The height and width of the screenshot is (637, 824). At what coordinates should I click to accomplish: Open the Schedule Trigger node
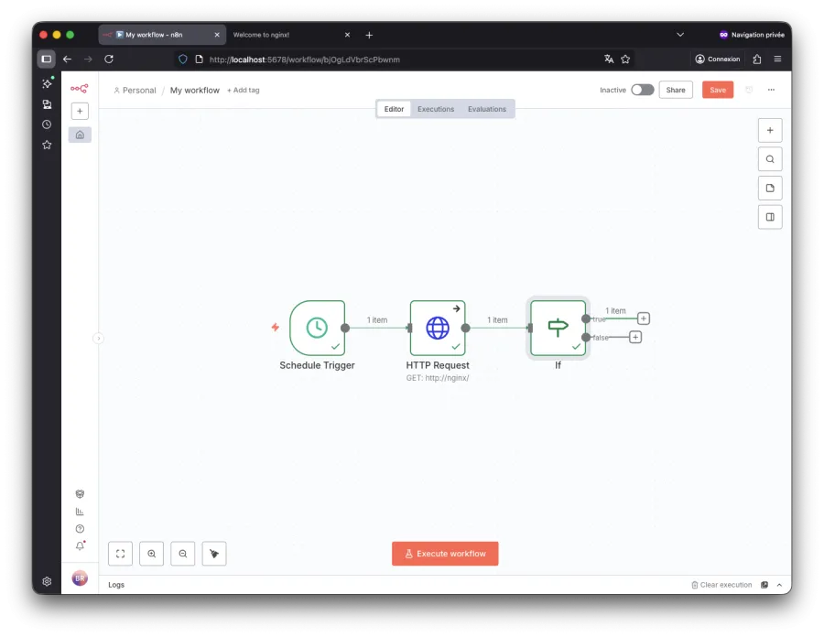pos(316,328)
